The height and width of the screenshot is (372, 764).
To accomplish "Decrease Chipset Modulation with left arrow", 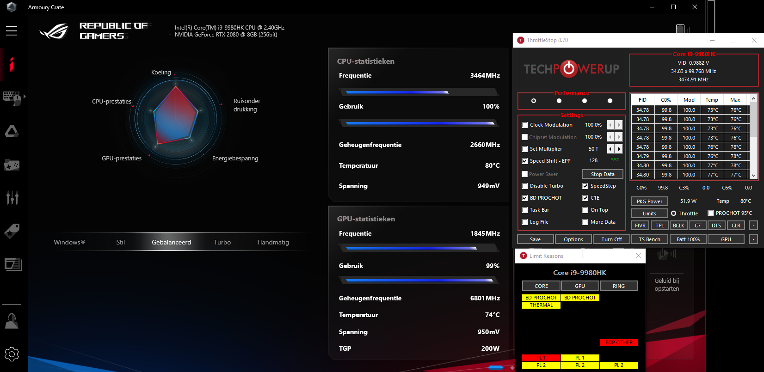I will click(610, 137).
